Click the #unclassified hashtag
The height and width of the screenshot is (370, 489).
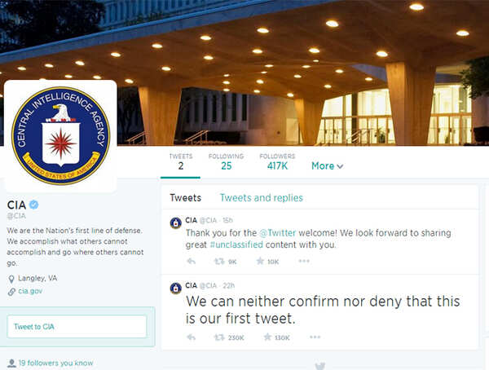click(236, 244)
